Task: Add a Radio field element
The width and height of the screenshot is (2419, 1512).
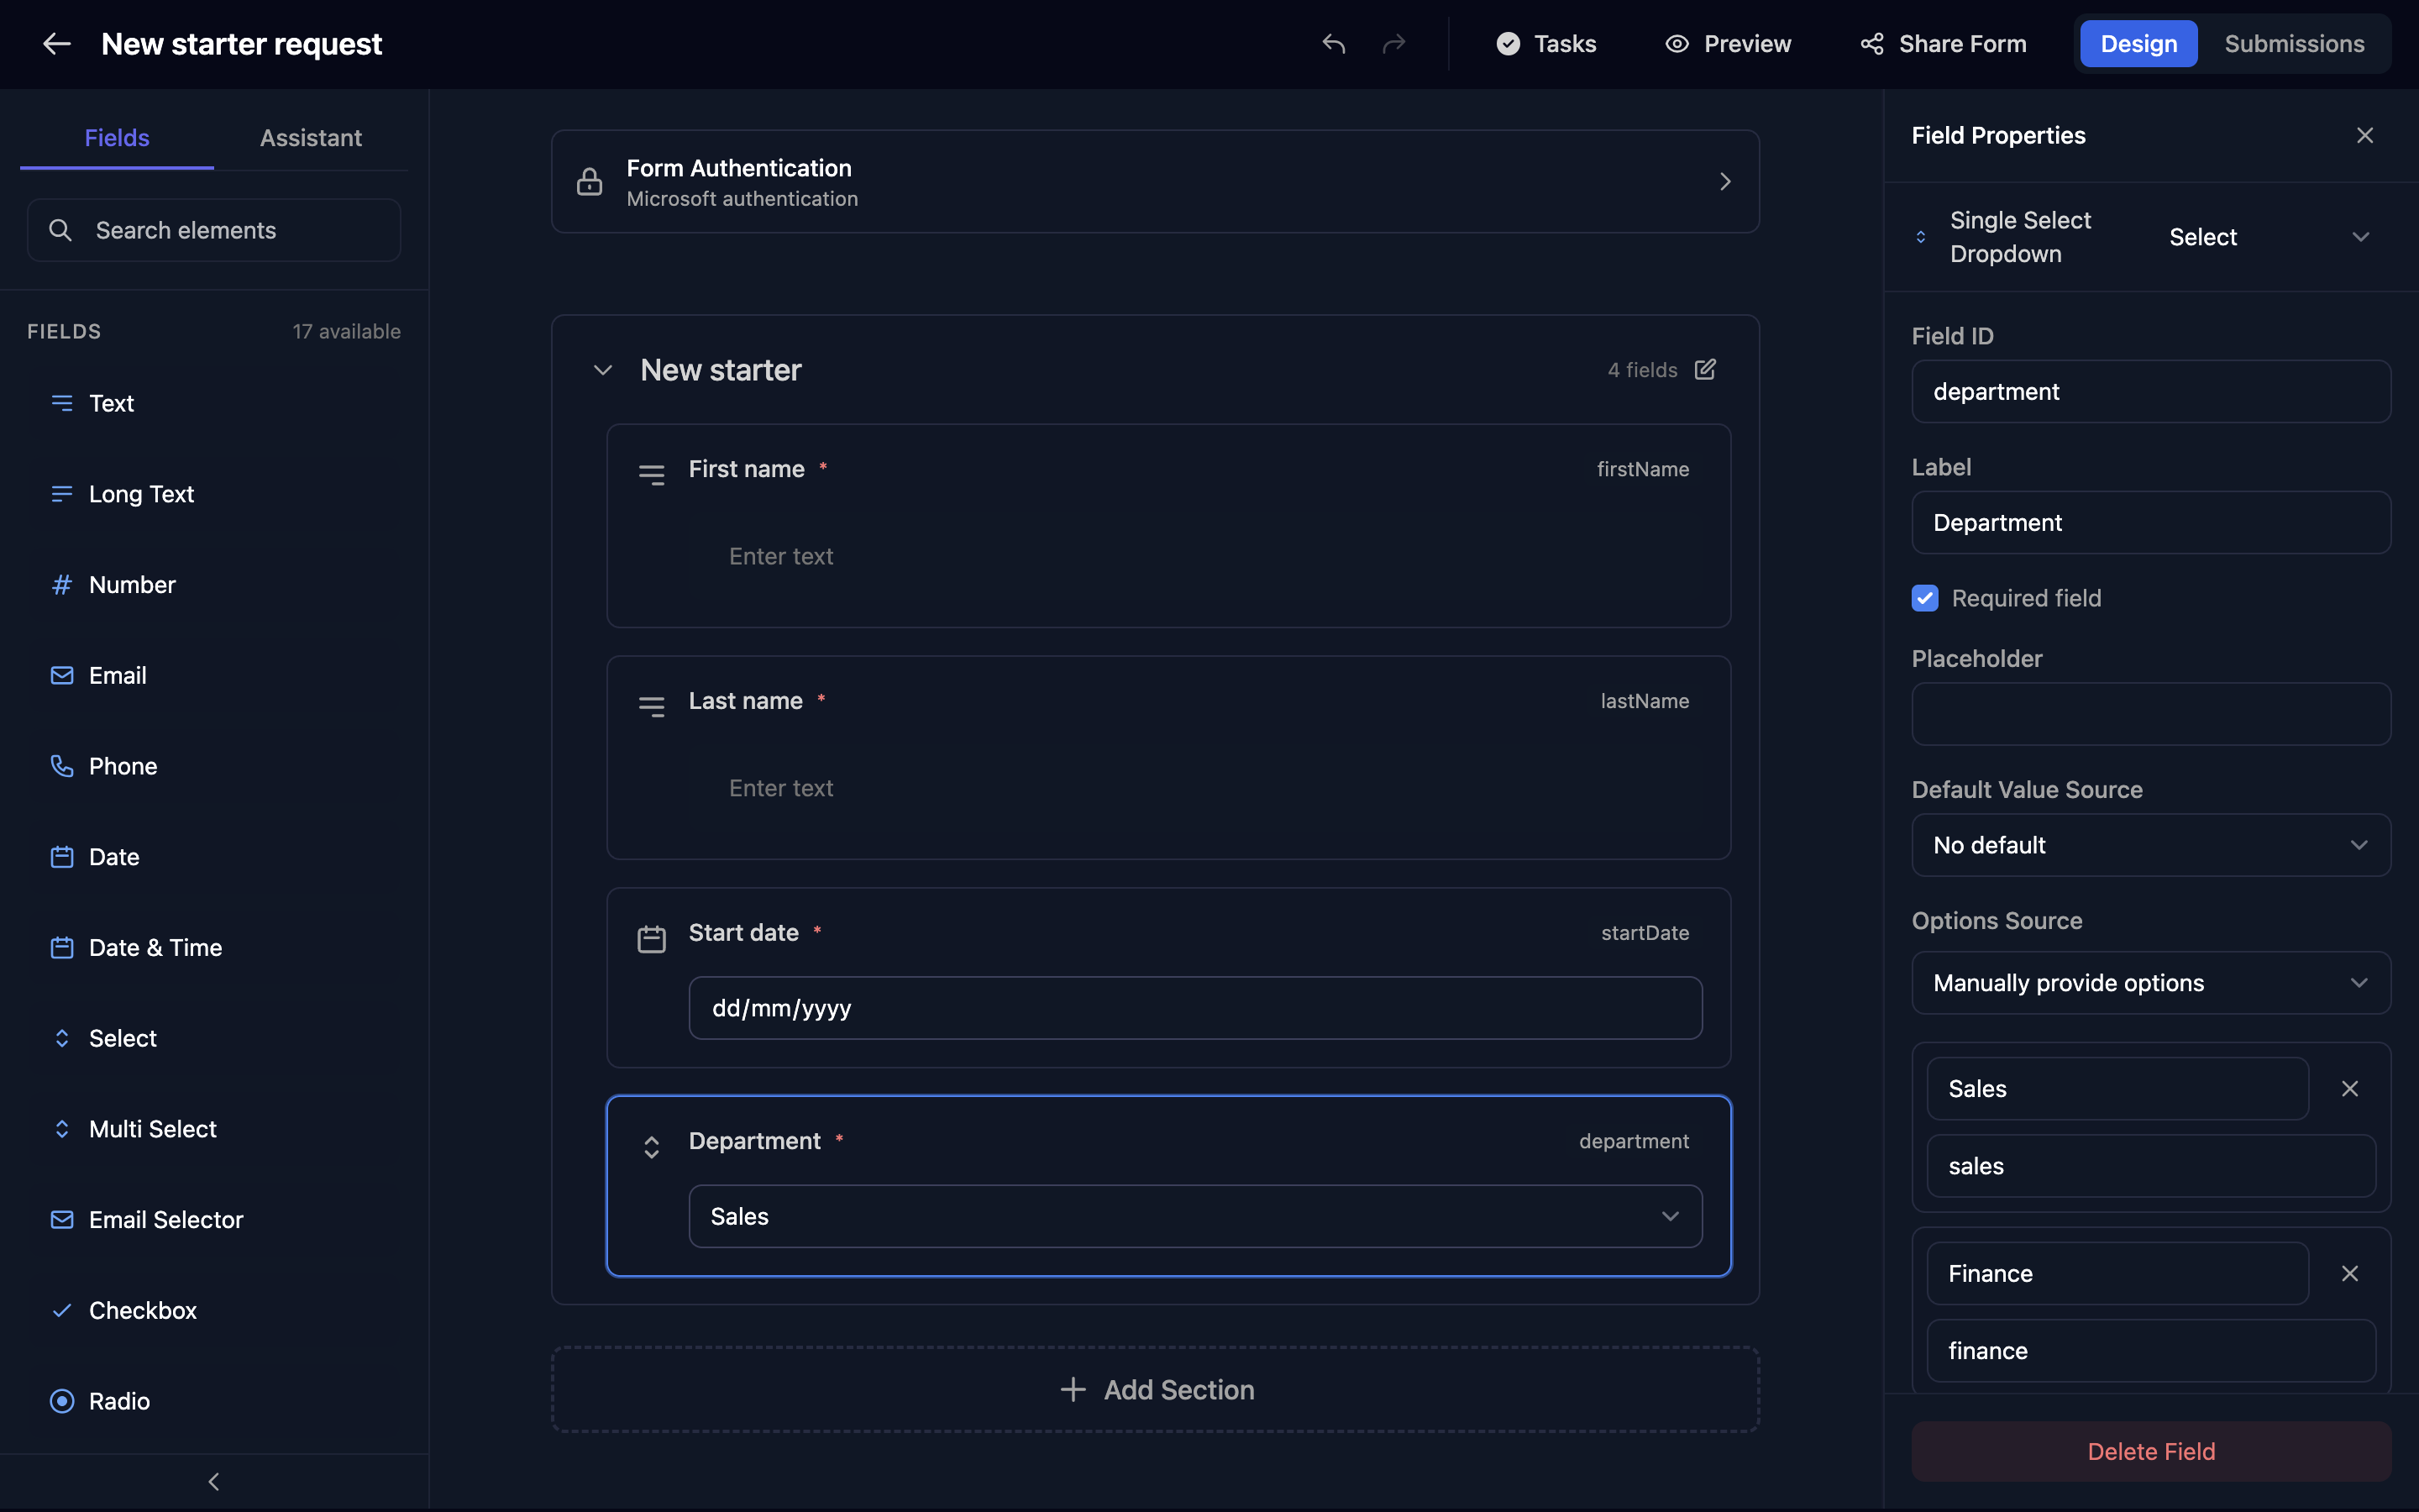Action: (x=215, y=1401)
